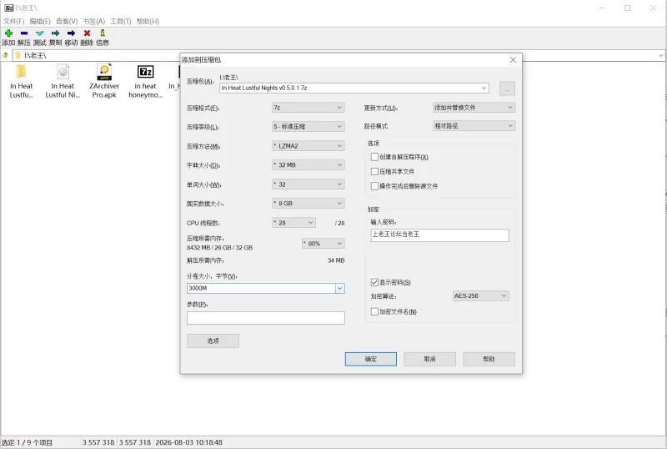Image resolution: width=667 pixels, height=449 pixels.
Task: Click the up-folder icon beside address bar
Action: 6,55
